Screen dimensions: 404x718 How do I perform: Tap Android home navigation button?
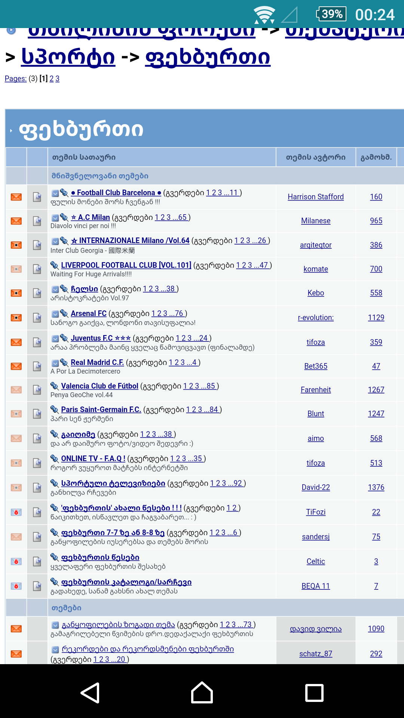pos(202,693)
